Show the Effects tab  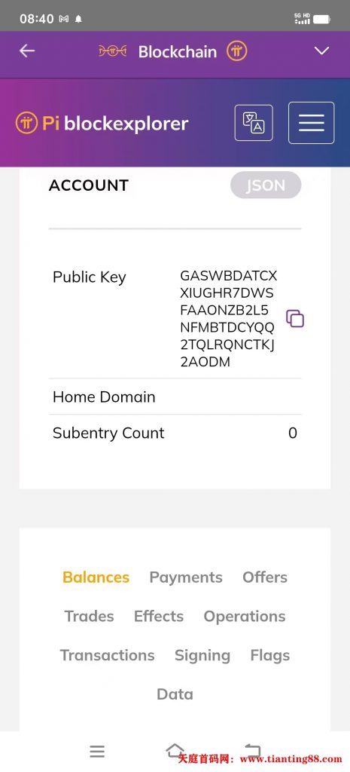click(x=159, y=616)
